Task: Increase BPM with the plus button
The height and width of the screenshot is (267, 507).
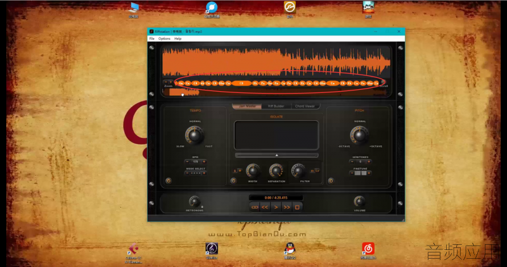Action: point(204,161)
